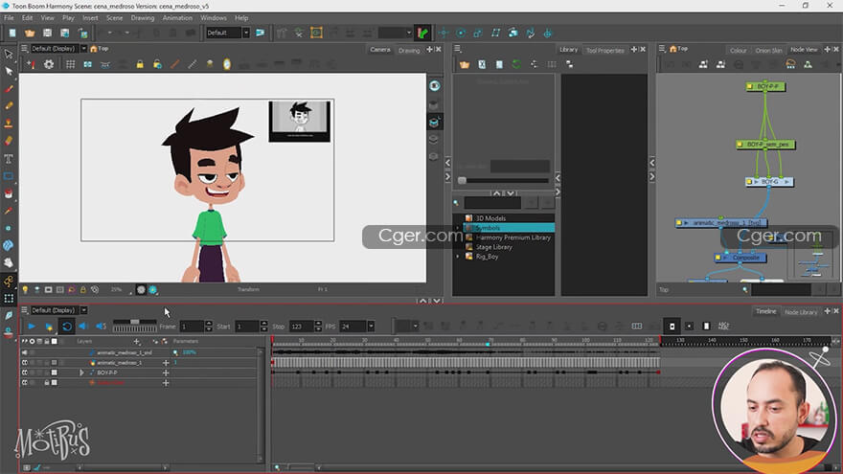Open the Scene menu
This screenshot has width=843, height=474.
(x=115, y=18)
